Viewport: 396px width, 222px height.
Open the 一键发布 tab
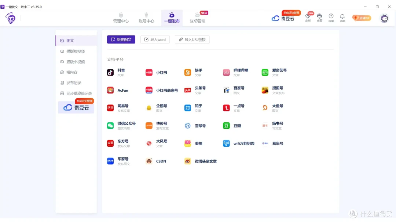coord(172,18)
